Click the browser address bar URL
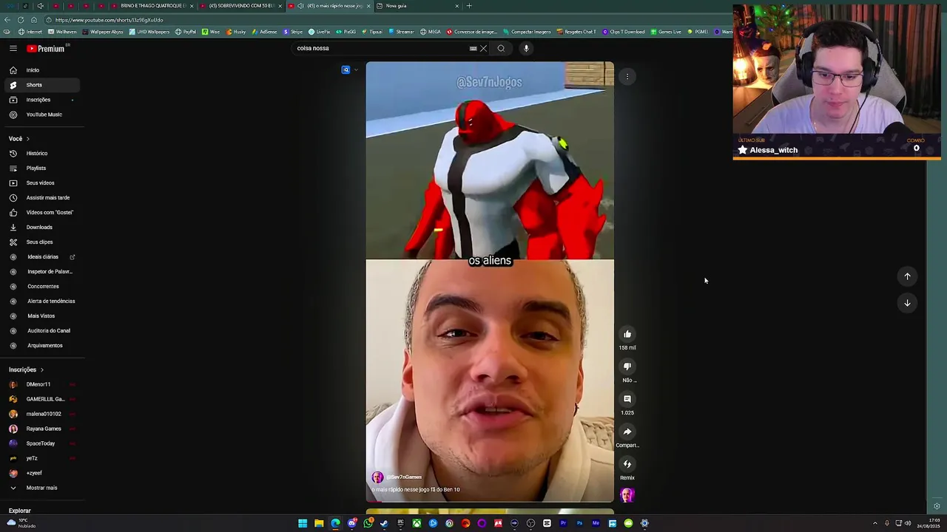The width and height of the screenshot is (947, 532). point(109,20)
